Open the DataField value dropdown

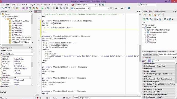point(30,78)
